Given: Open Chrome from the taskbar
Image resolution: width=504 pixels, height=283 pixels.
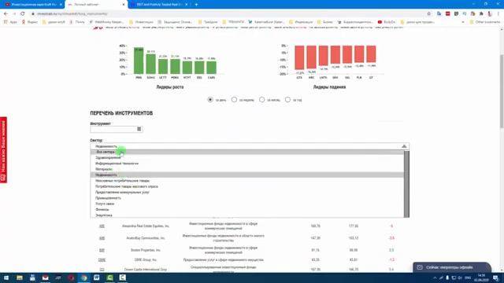Looking at the screenshot, I should (84, 277).
